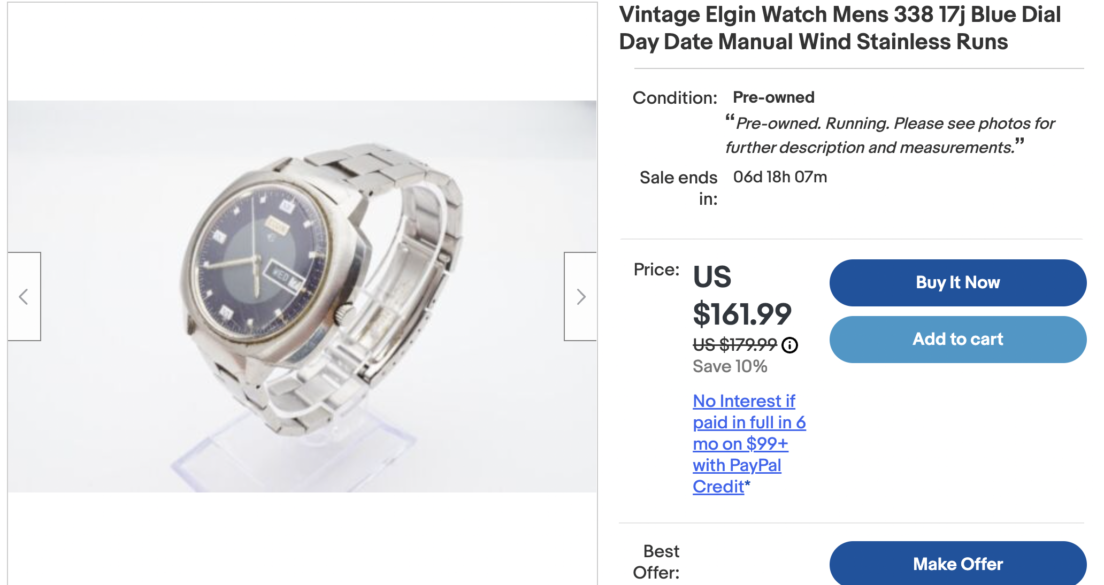Image resolution: width=1104 pixels, height=585 pixels.
Task: Select the italic seller condition note
Action: pos(889,135)
